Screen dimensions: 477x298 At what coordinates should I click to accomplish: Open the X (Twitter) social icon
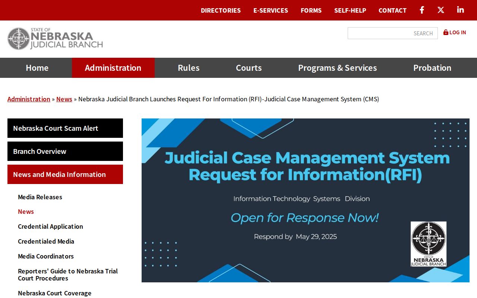coord(441,10)
